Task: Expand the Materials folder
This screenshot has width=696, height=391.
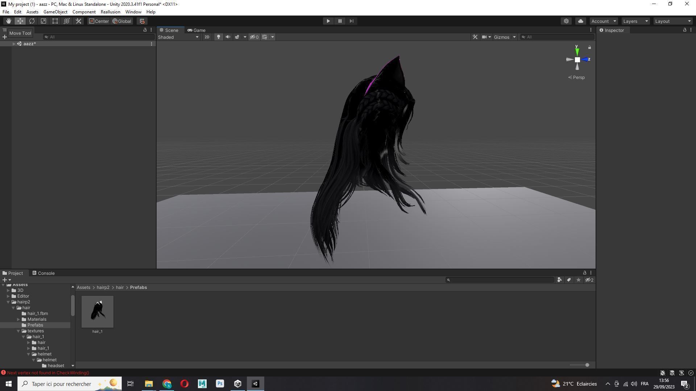Action: pyautogui.click(x=18, y=319)
